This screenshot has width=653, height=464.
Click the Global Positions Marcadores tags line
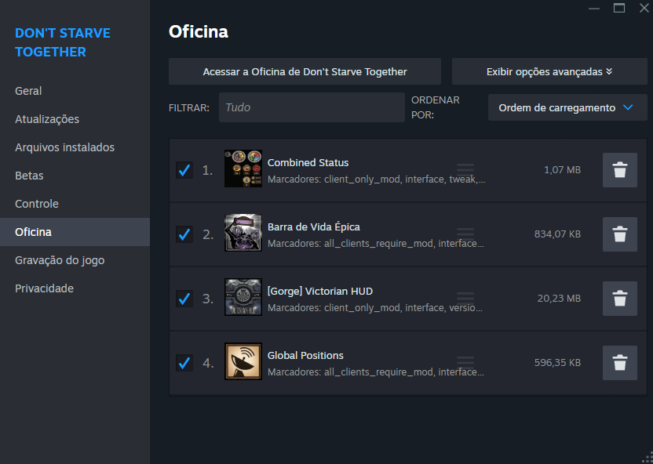click(376, 372)
